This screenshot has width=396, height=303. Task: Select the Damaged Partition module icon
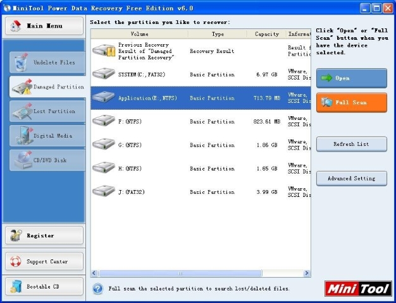pos(21,87)
